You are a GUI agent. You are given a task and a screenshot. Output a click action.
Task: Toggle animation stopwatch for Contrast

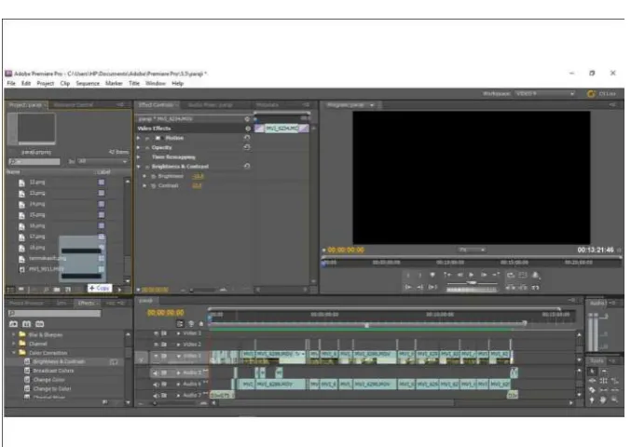coord(154,185)
